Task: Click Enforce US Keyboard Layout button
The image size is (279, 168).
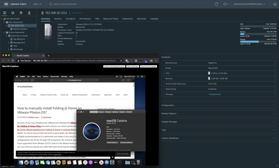Action: tap(114, 66)
